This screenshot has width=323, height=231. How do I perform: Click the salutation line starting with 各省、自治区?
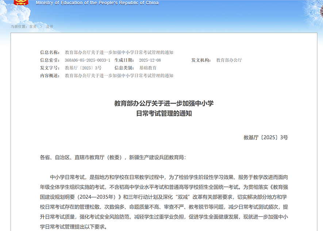(113, 157)
